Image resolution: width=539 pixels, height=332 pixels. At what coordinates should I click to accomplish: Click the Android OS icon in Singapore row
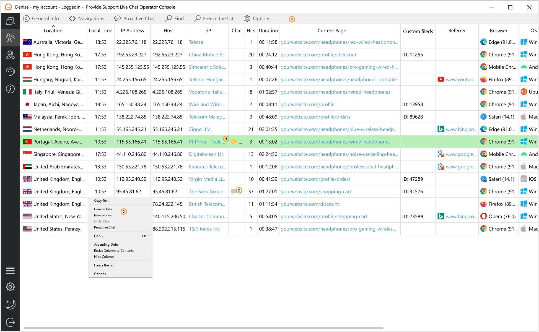click(x=524, y=154)
